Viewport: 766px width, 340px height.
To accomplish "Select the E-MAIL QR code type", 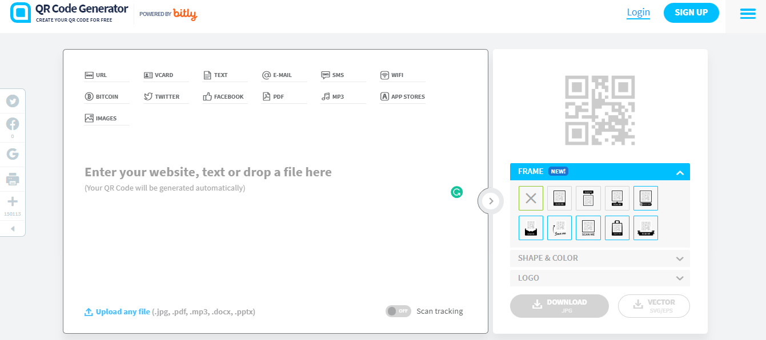I will tap(284, 74).
